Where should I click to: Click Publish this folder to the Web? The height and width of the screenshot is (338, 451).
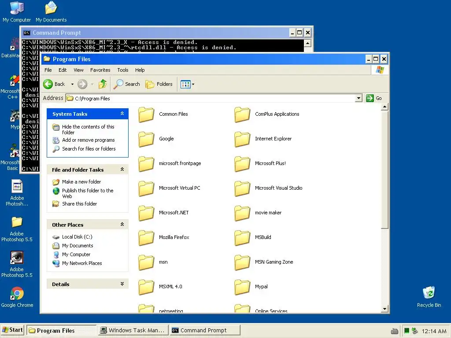[x=88, y=194]
